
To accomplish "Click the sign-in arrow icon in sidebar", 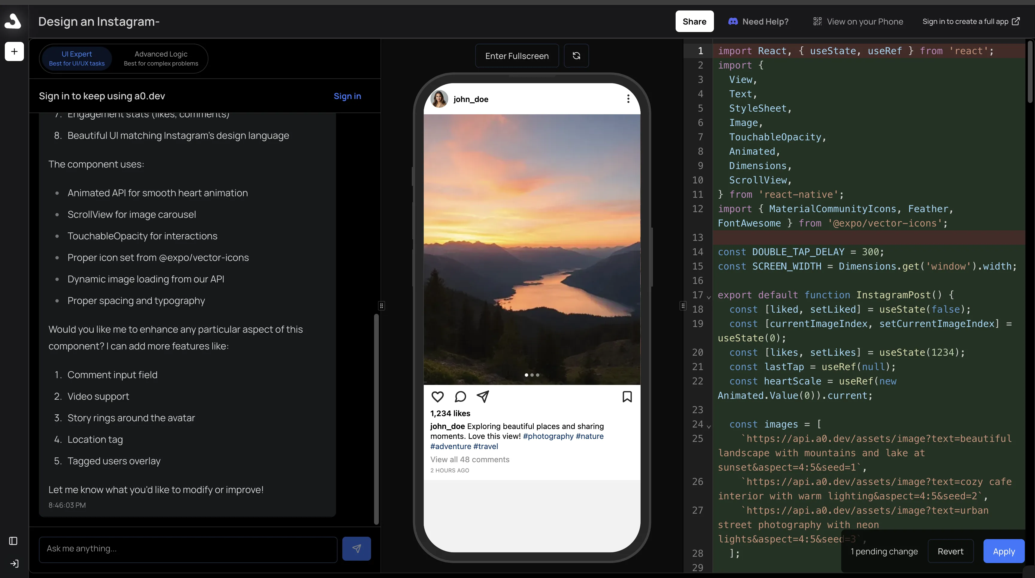I will click(14, 564).
